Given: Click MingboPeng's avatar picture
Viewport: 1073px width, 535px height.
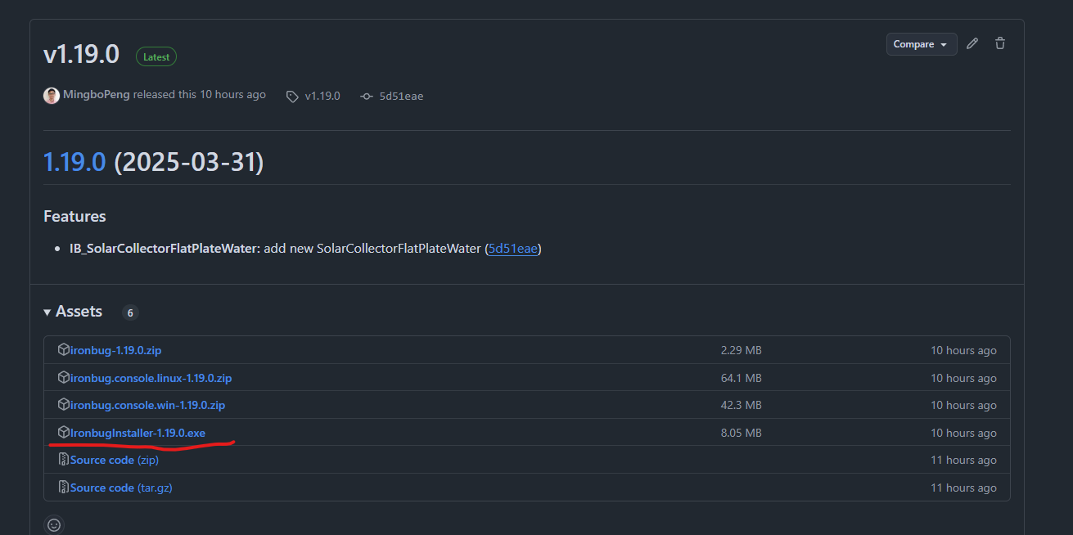Looking at the screenshot, I should click(52, 95).
